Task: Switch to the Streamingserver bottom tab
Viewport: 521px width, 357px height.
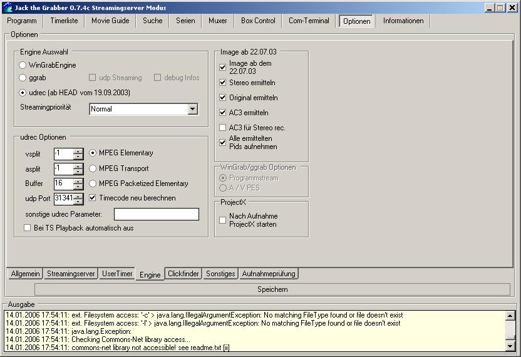Action: 71,274
